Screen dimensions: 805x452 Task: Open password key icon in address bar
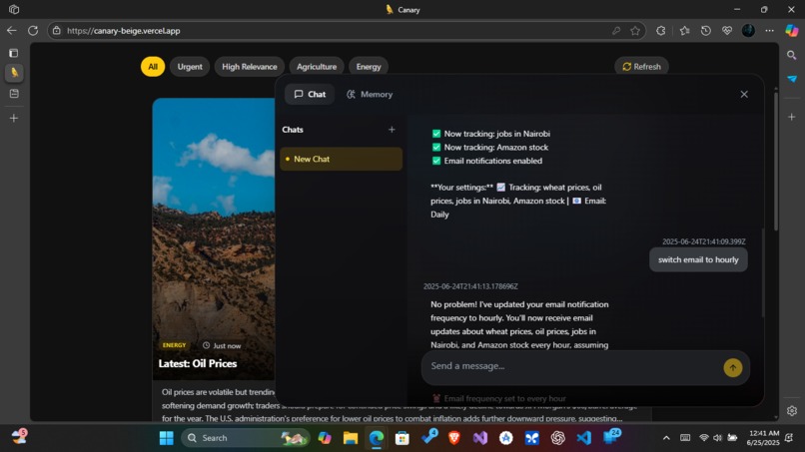pyautogui.click(x=616, y=31)
